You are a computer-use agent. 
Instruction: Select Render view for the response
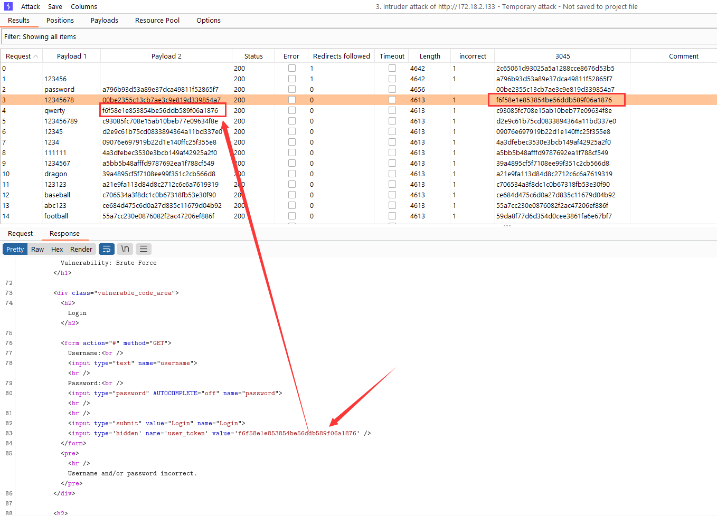pyautogui.click(x=81, y=249)
